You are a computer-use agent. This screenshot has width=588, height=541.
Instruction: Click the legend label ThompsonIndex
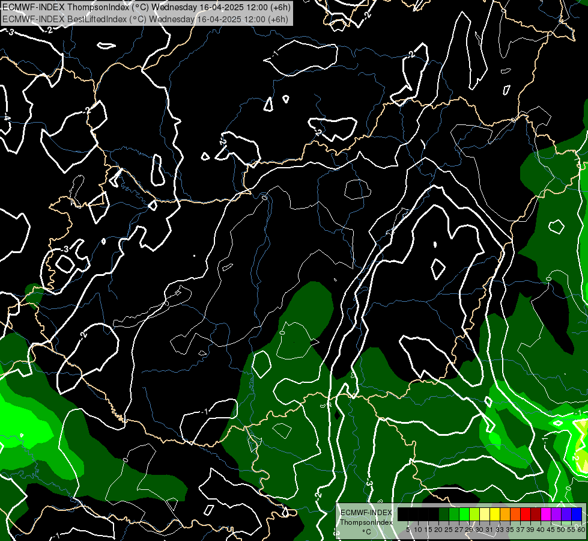point(366,522)
